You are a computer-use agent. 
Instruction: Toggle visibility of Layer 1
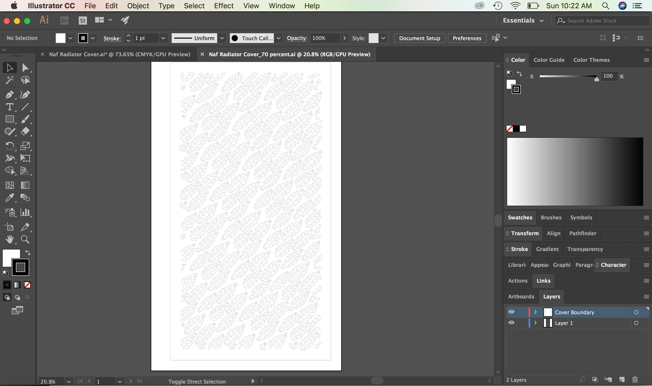pos(511,323)
